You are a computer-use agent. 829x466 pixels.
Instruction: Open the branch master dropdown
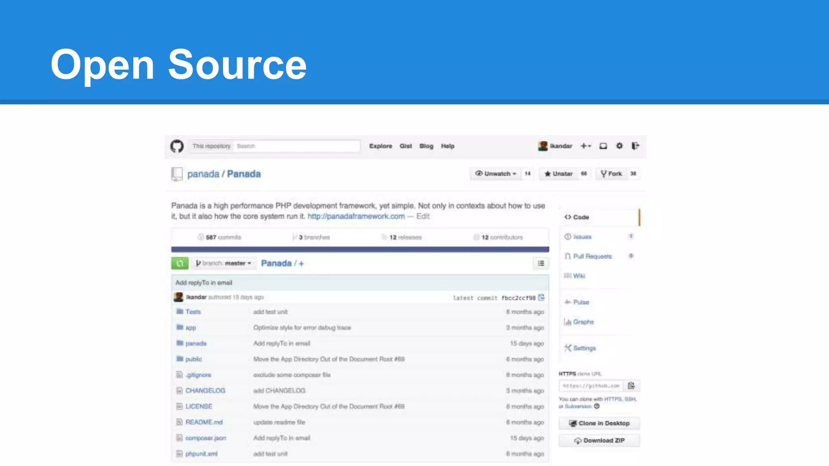pyautogui.click(x=223, y=263)
